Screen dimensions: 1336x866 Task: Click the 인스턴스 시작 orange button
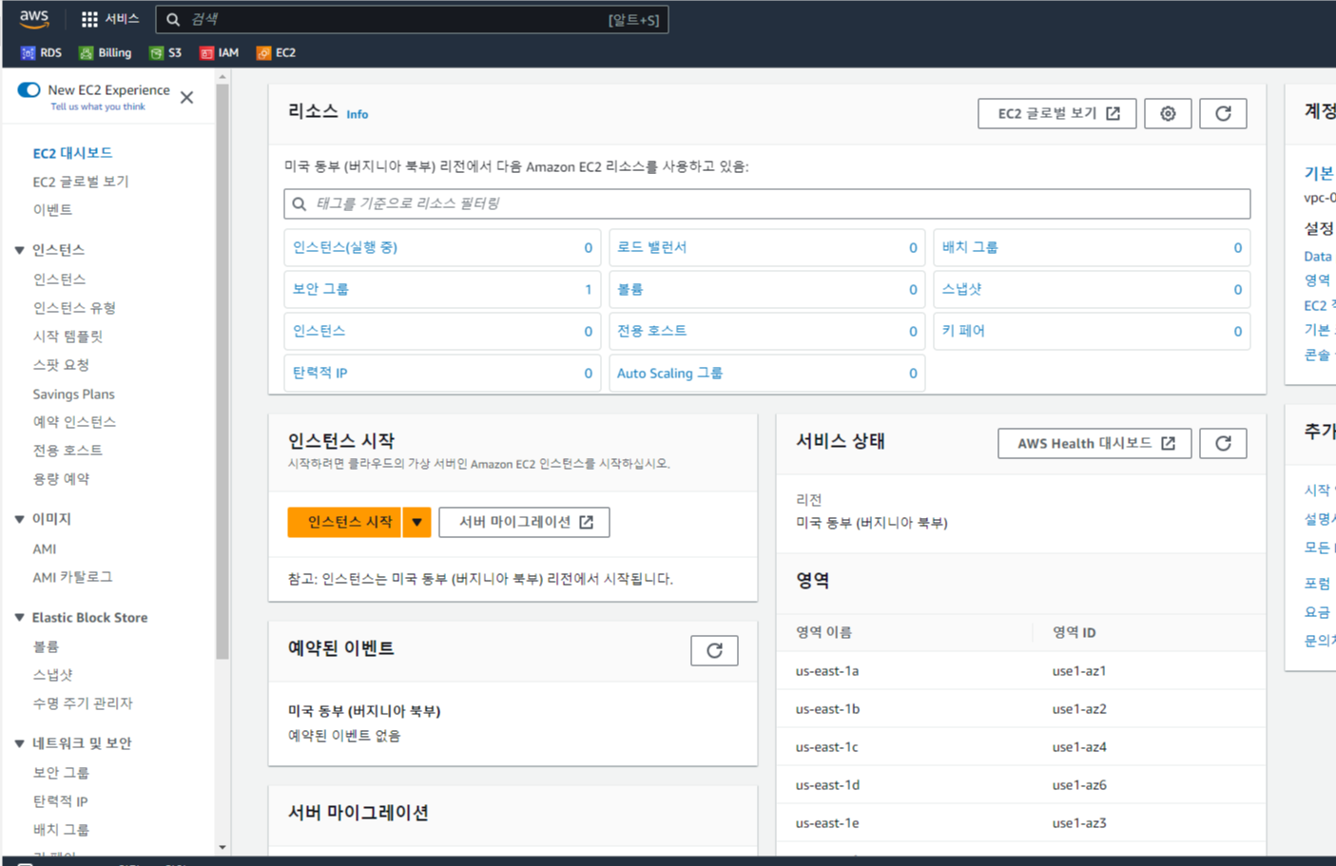click(345, 522)
